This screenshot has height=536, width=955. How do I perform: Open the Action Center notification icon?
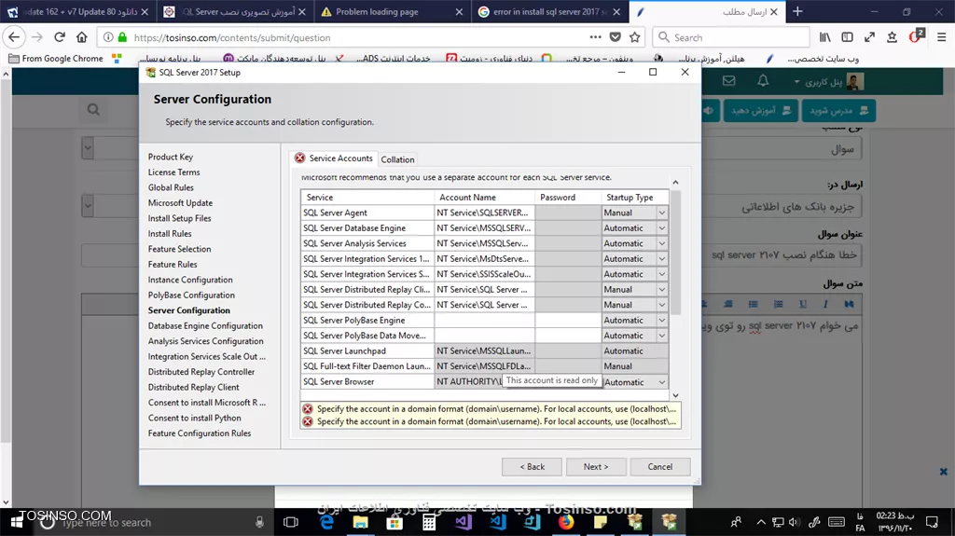coord(932,522)
